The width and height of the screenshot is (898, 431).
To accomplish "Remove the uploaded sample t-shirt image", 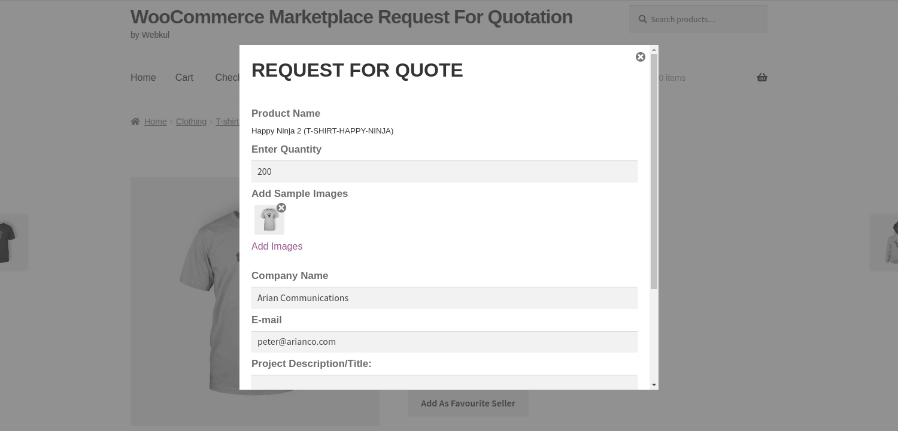I will coord(281,208).
